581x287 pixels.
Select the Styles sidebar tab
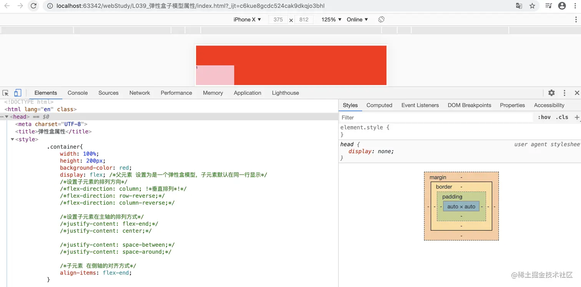pos(350,105)
